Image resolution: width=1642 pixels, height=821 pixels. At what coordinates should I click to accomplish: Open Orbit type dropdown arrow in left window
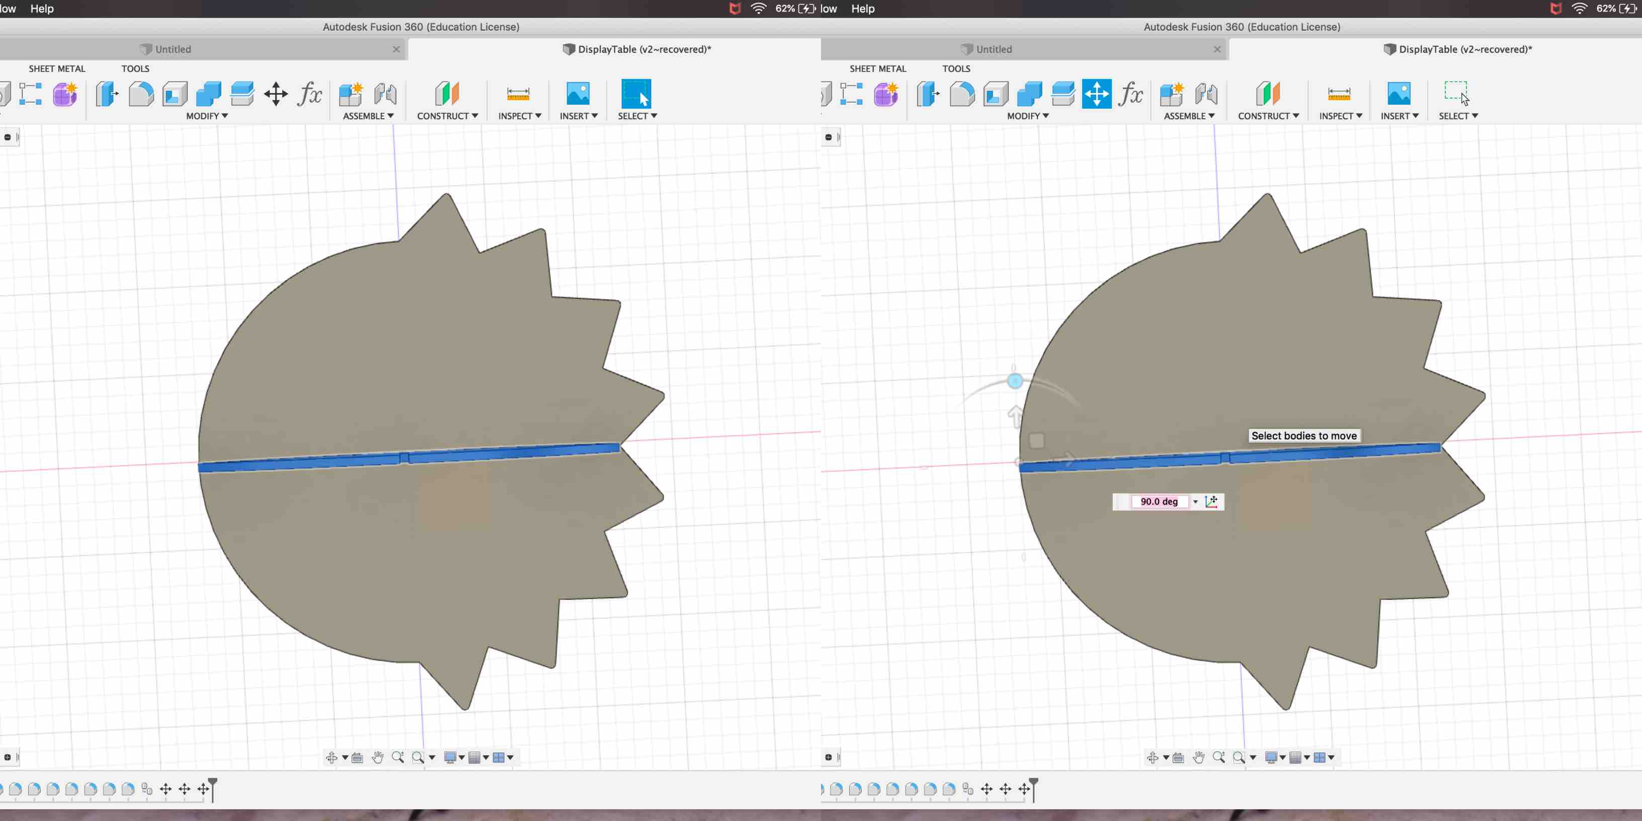(x=345, y=757)
